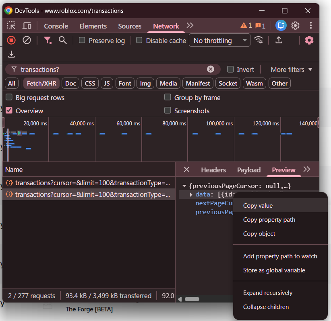Switch to the Payload tab

pyautogui.click(x=248, y=170)
